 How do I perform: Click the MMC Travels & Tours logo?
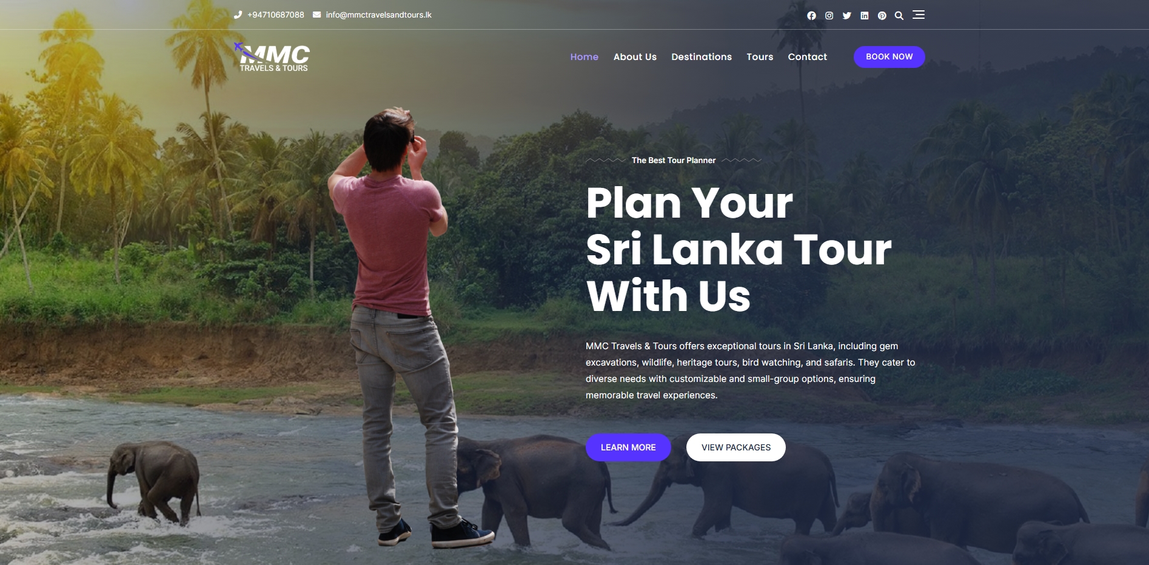[272, 57]
